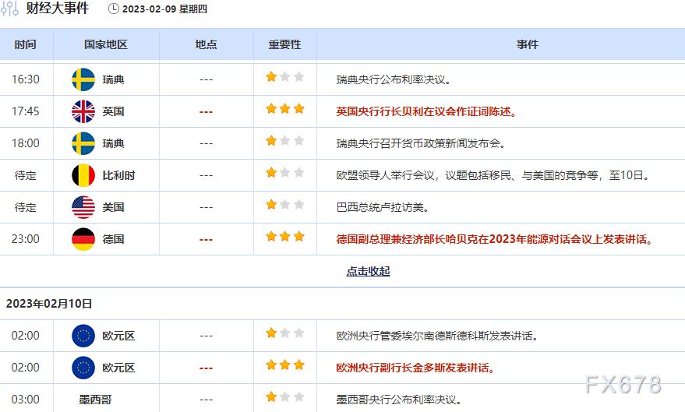Click the star rating in the 比利时 row
This screenshot has width=685, height=412.
pyautogui.click(x=285, y=172)
